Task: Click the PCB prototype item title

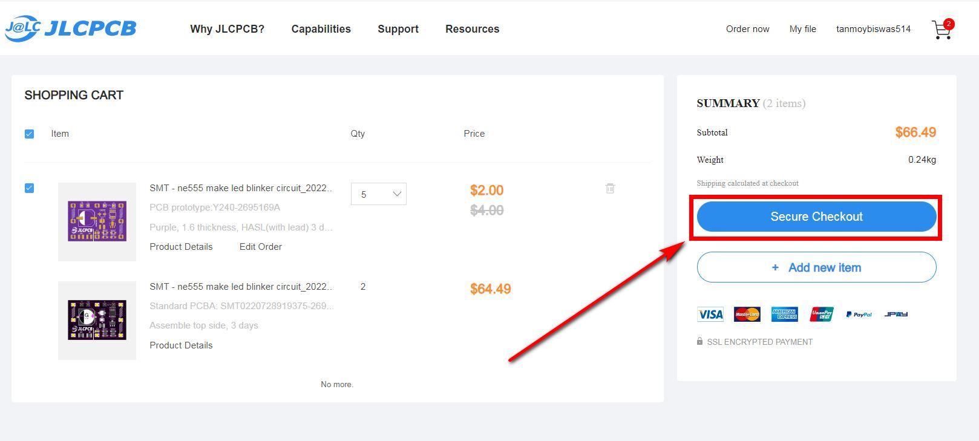Action: tap(241, 188)
